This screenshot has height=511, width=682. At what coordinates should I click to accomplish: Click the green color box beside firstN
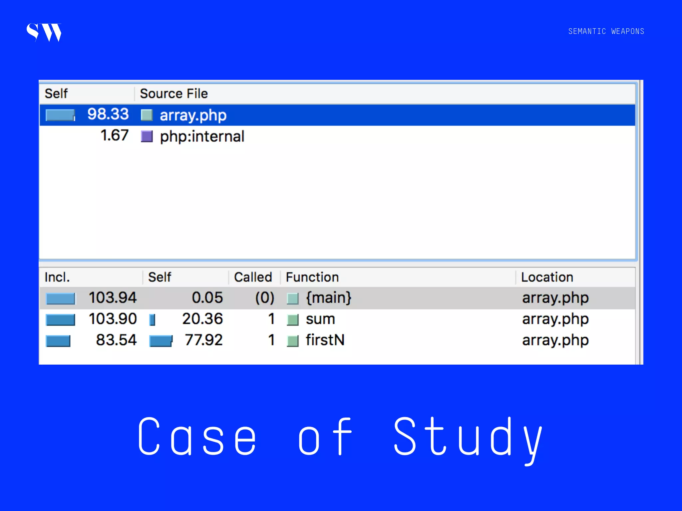[x=293, y=341]
